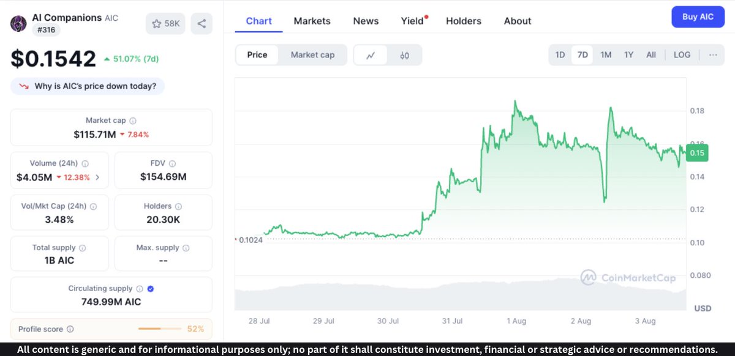Click the Profile score progress bar
This screenshot has height=356, width=735.
[159, 329]
